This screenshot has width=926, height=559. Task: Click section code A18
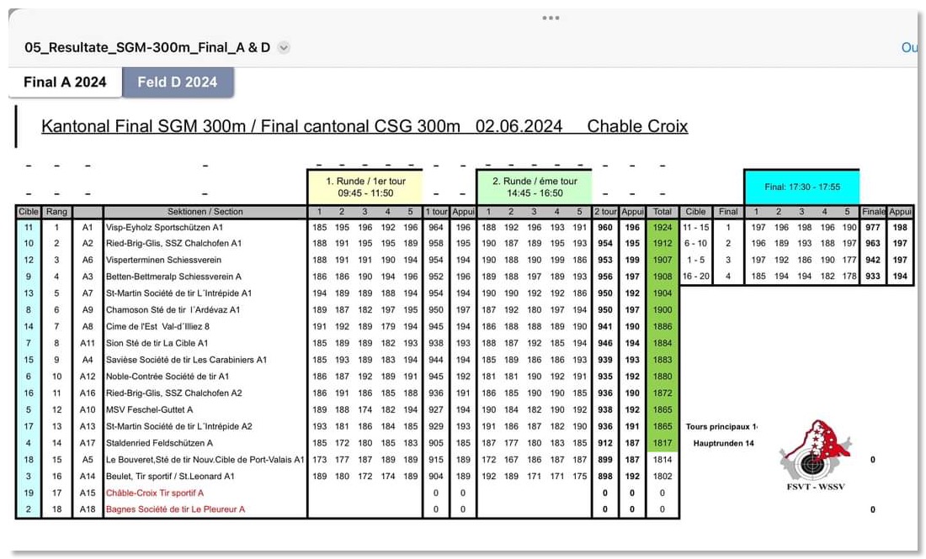coord(88,509)
